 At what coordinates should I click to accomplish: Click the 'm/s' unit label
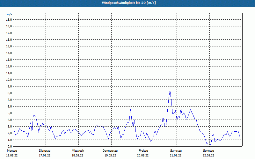(10, 14)
